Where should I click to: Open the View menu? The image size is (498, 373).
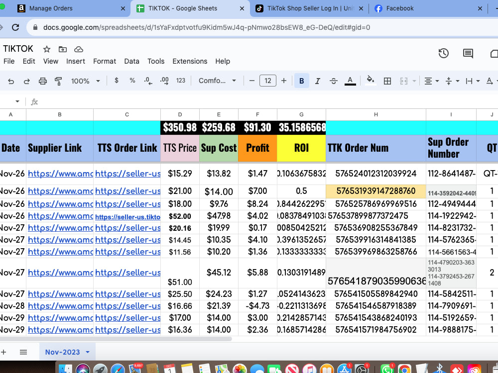click(x=51, y=61)
